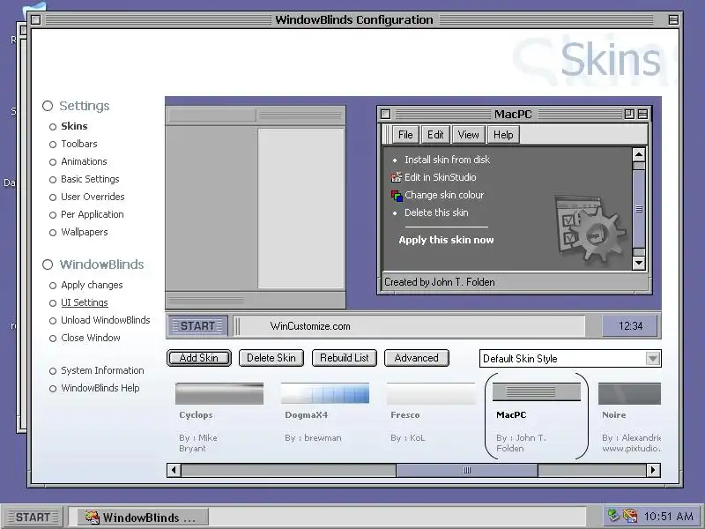Click the Delete Skin button
The image size is (705, 529).
(271, 358)
